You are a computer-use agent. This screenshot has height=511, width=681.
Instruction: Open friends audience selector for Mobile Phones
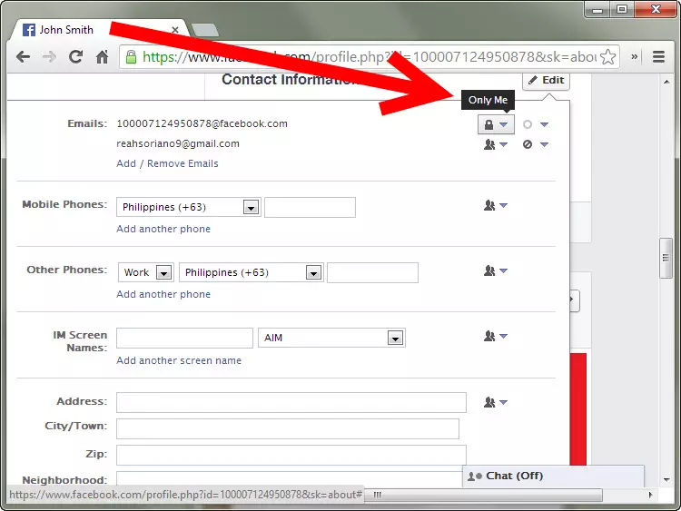coord(496,206)
